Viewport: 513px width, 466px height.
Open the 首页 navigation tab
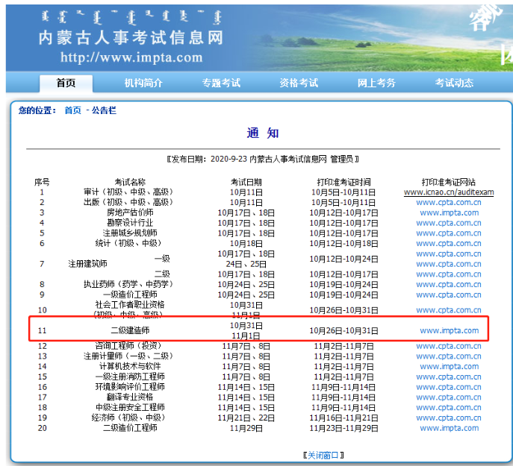click(x=66, y=83)
